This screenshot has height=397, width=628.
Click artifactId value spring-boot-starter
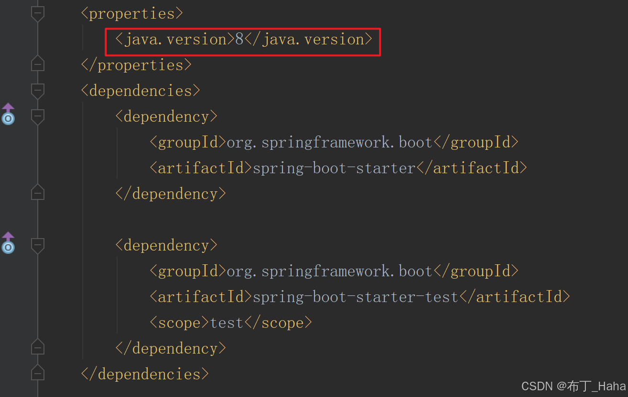[x=334, y=168]
